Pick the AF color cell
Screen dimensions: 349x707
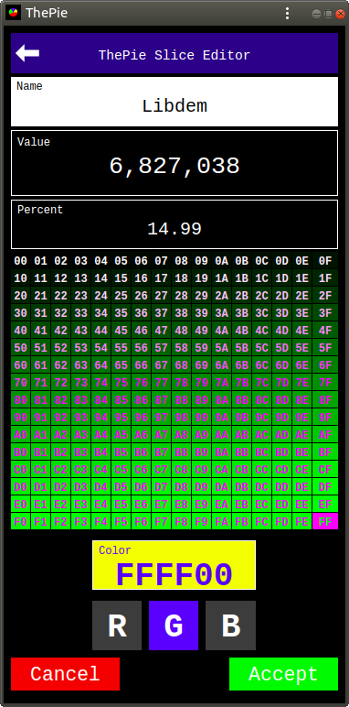[x=325, y=435]
